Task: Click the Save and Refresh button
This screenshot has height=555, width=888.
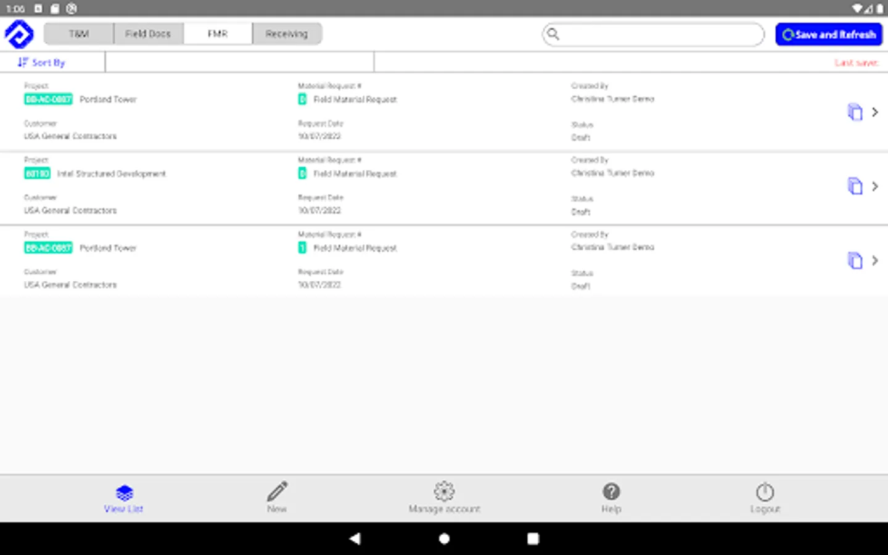Action: point(829,35)
